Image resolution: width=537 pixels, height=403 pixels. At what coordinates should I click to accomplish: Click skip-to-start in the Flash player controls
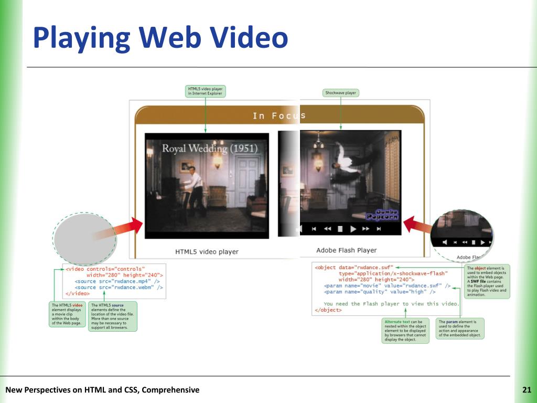coord(314,229)
